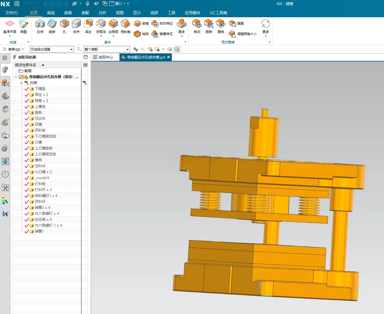Switch to the 曲线 ribbon tab
Image resolution: width=384 pixels, height=314 pixels.
51,13
